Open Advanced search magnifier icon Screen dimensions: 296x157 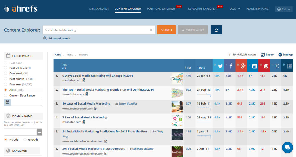[45, 38]
